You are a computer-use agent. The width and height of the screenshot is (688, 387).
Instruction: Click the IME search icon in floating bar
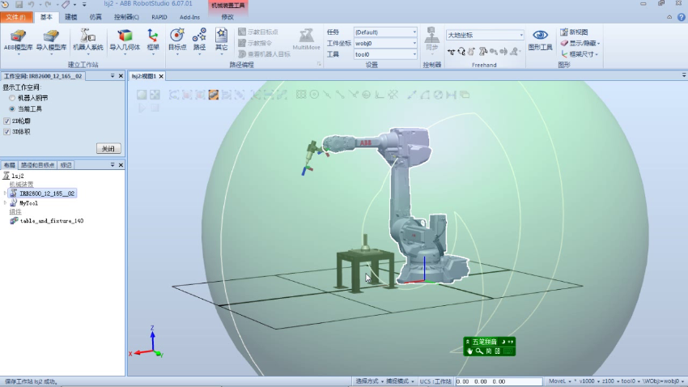(479, 351)
